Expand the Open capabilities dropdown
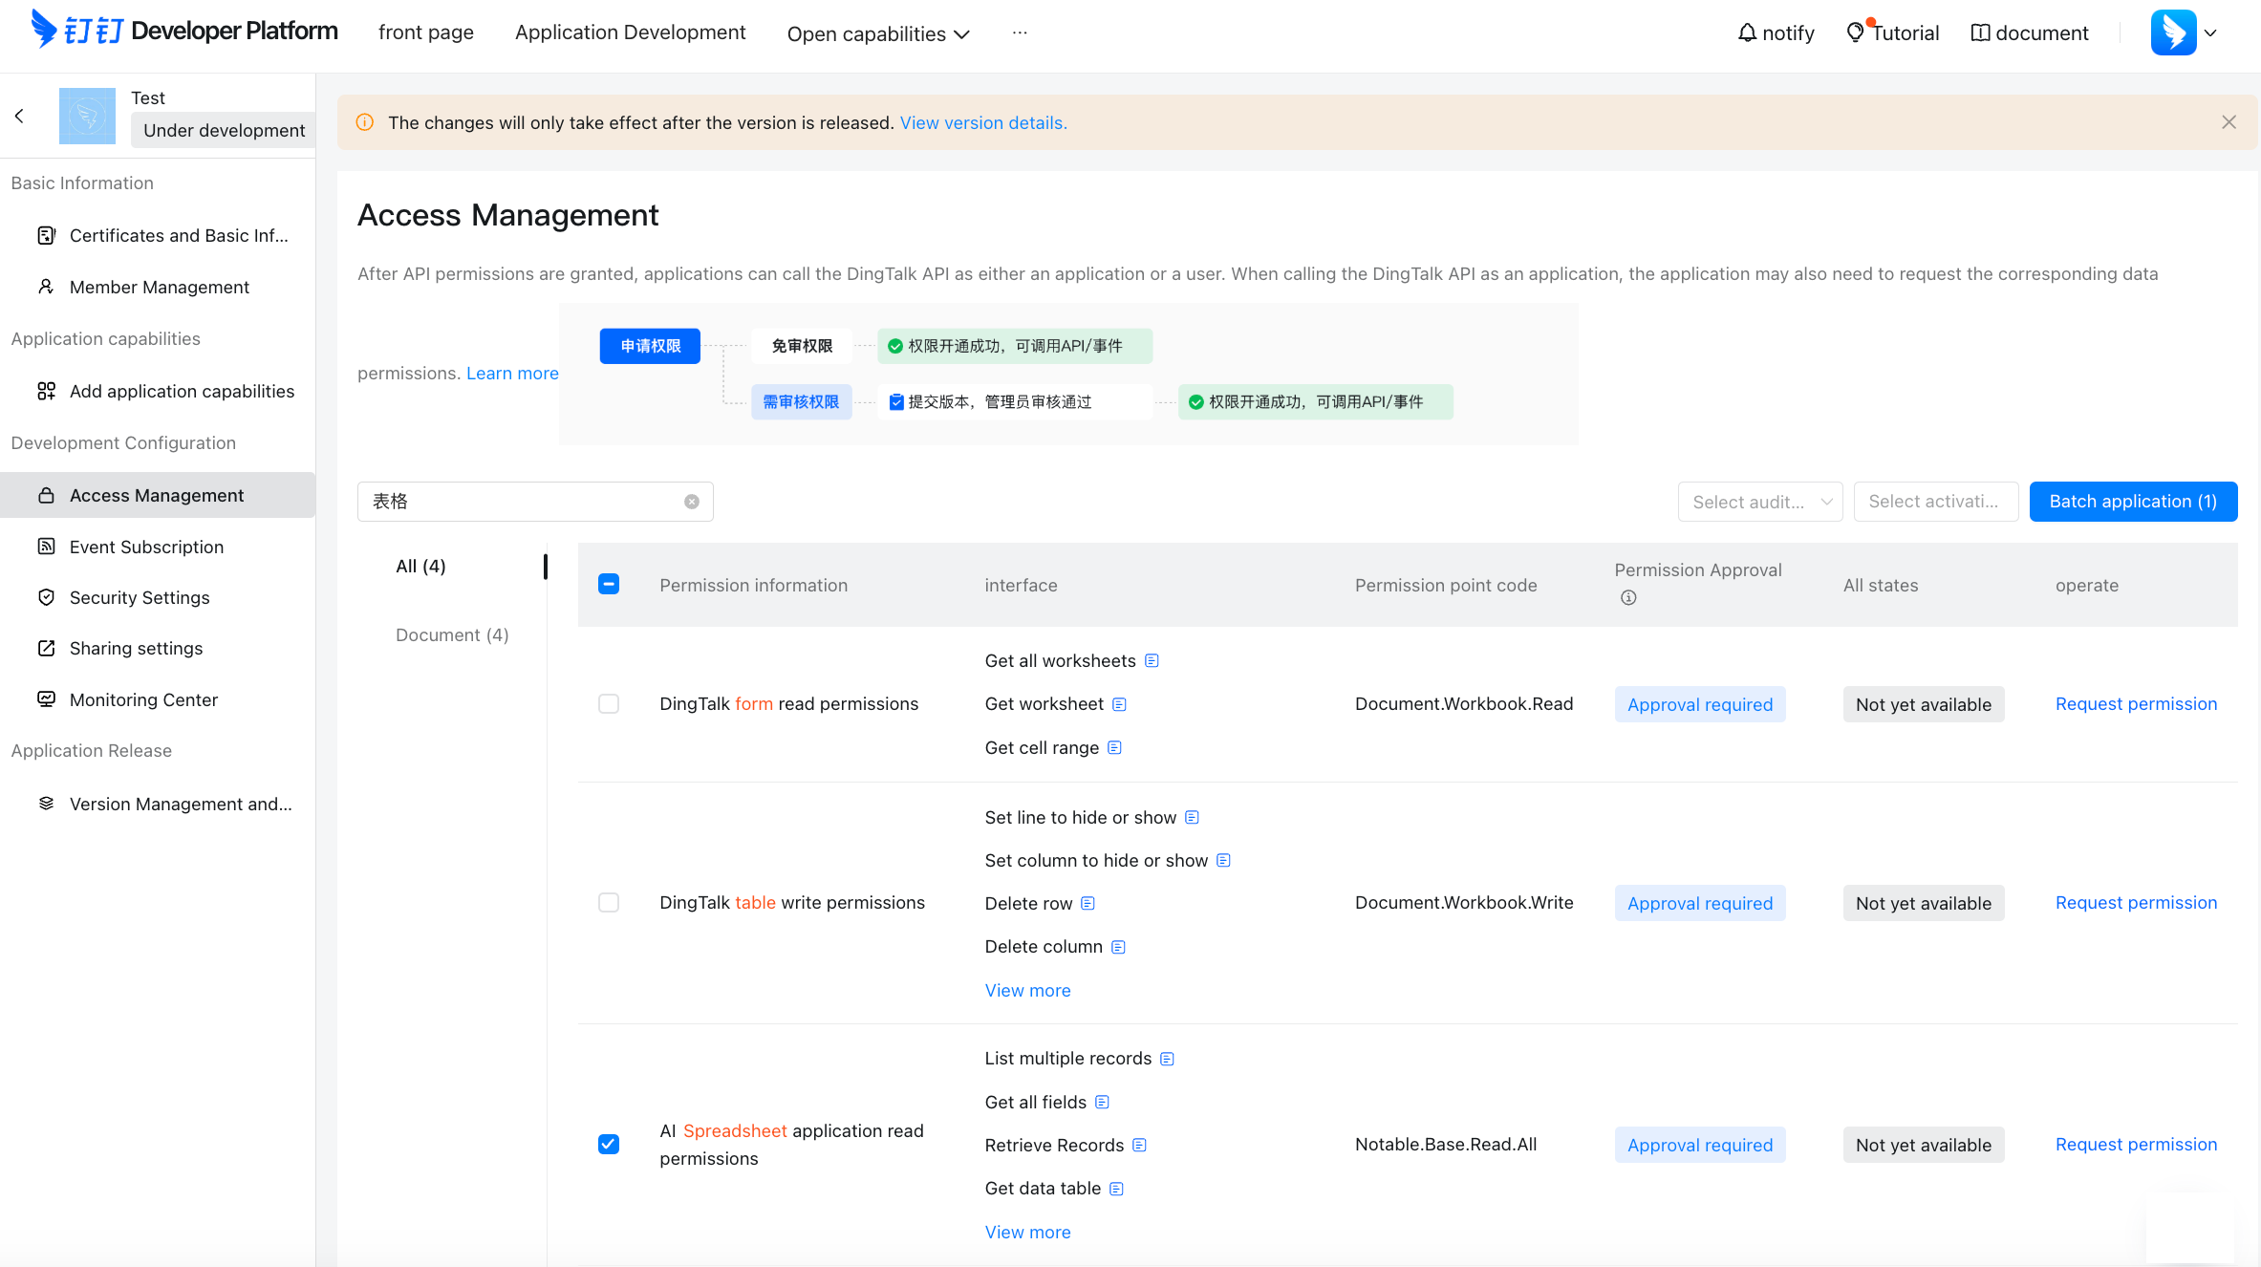Screen dimensions: 2261x1267 877,33
